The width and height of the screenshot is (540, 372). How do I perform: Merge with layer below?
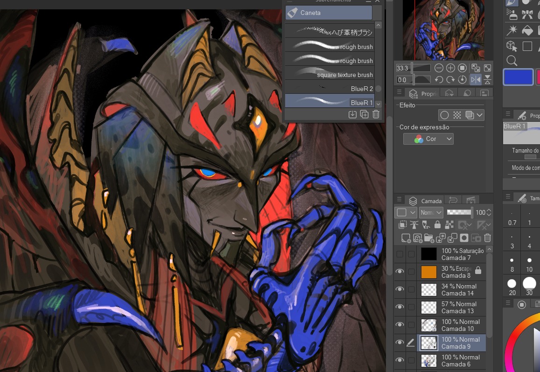point(453,238)
